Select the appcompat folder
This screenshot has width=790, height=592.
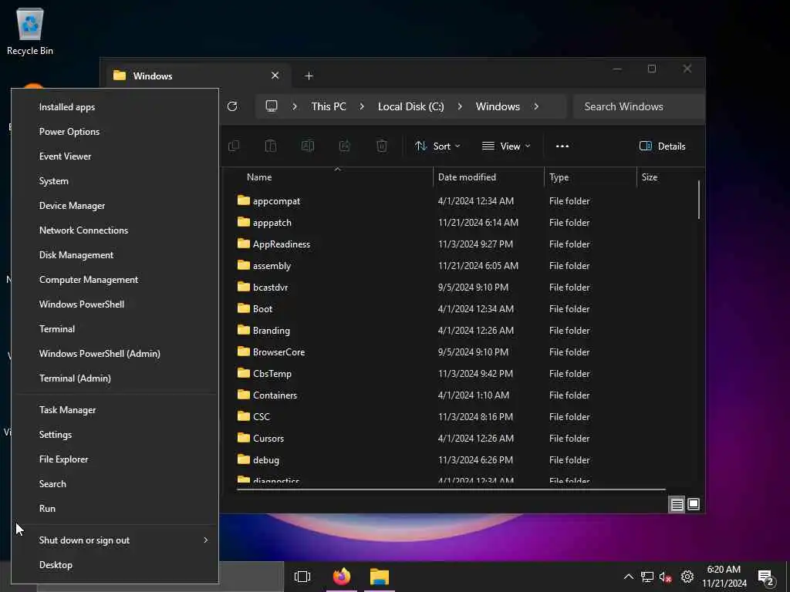[277, 201]
